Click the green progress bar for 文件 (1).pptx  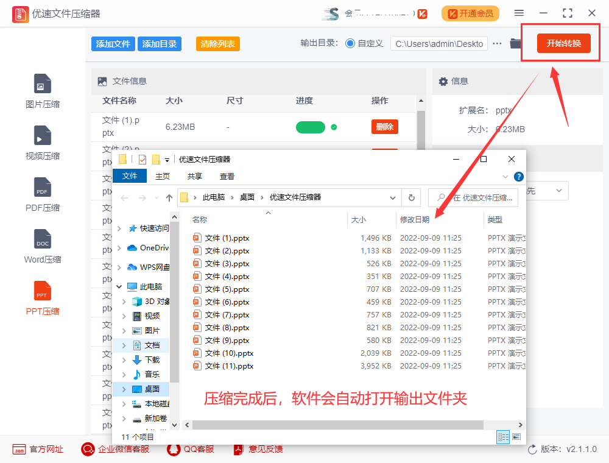[311, 127]
